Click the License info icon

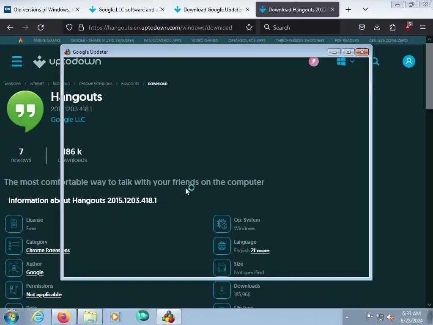point(14,223)
